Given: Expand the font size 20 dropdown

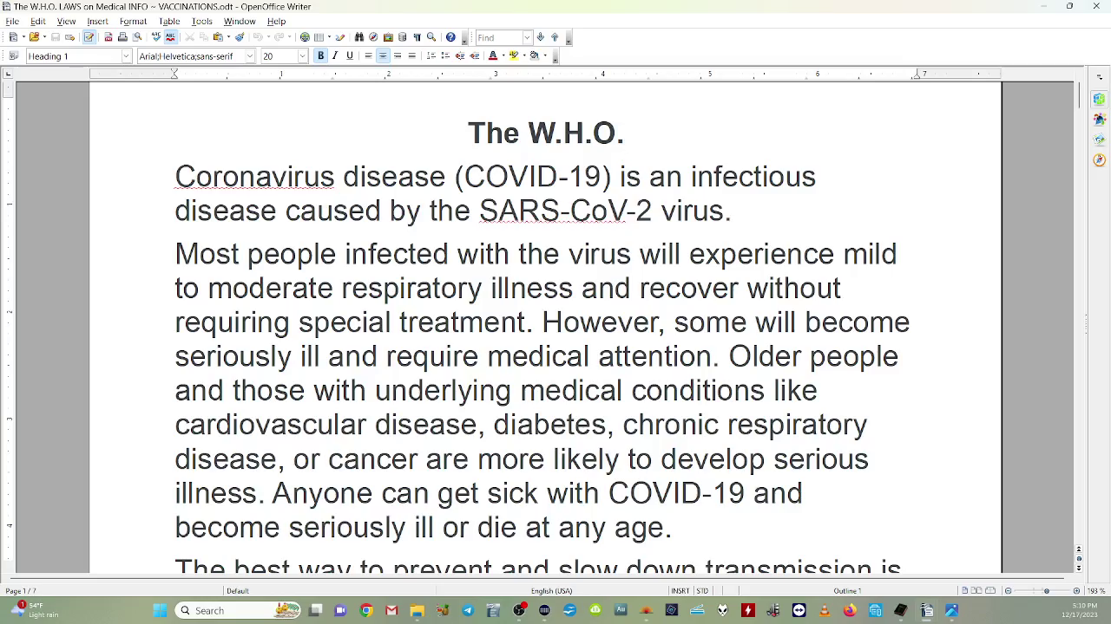Looking at the screenshot, I should (x=302, y=56).
